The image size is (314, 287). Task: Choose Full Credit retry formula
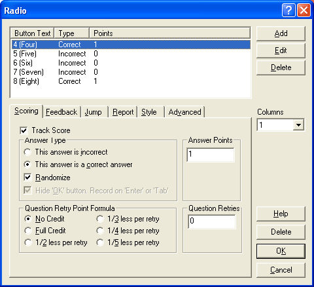(28, 231)
